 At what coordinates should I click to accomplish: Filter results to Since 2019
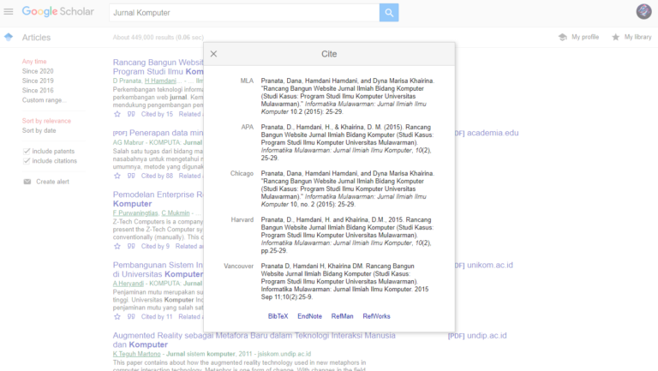click(x=38, y=81)
